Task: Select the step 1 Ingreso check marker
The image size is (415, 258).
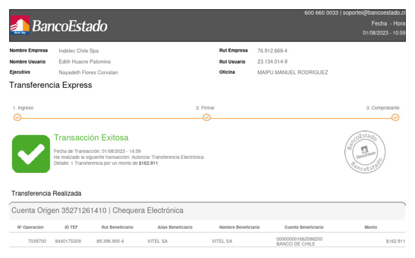Action: coord(17,117)
